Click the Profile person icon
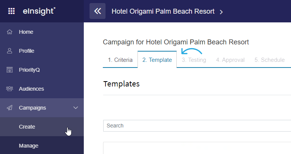 point(10,51)
